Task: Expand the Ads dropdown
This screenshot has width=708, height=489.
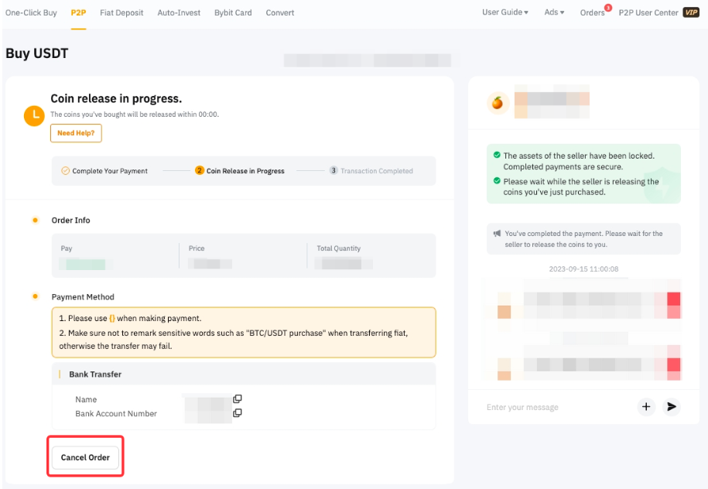Action: (x=554, y=12)
